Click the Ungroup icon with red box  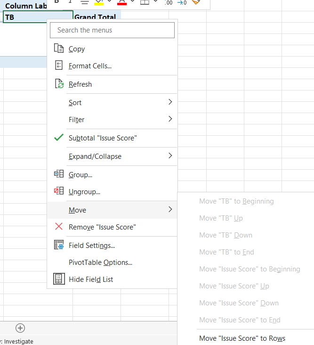59,191
